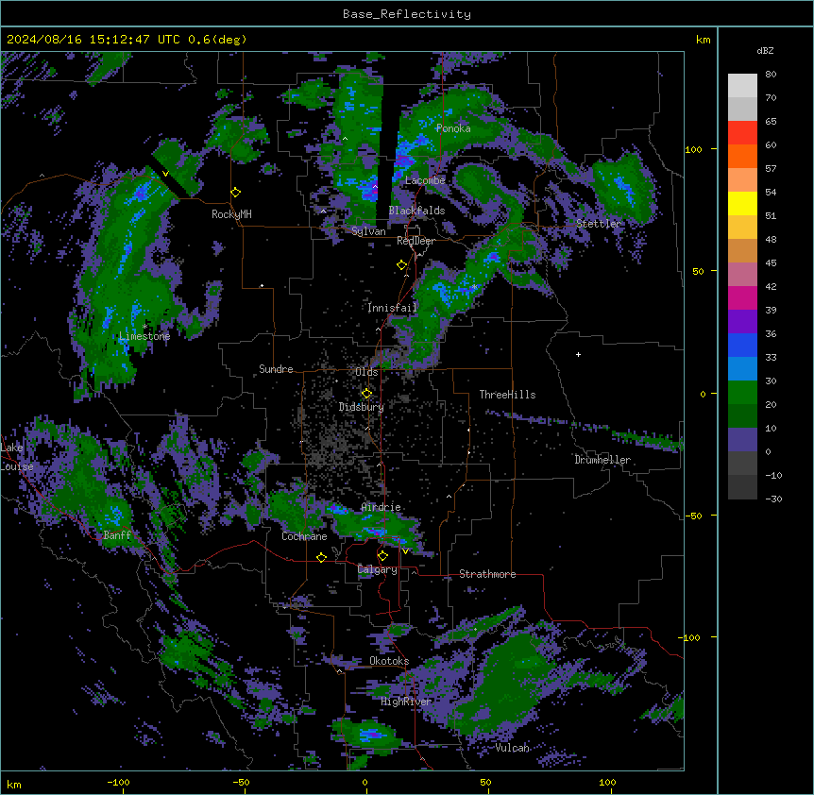Click the Limestone label
This screenshot has width=814, height=795.
[x=144, y=336]
